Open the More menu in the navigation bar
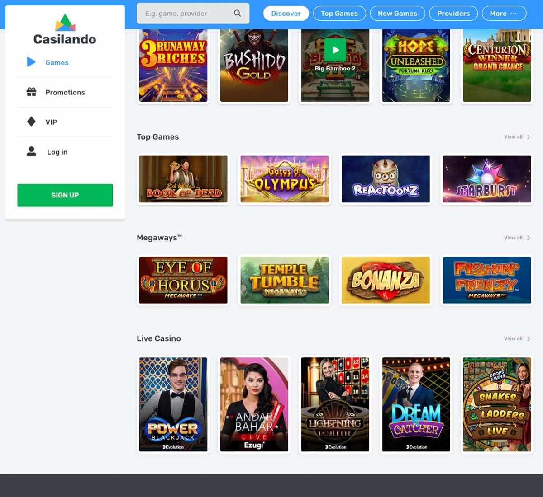This screenshot has width=543, height=497. click(504, 13)
